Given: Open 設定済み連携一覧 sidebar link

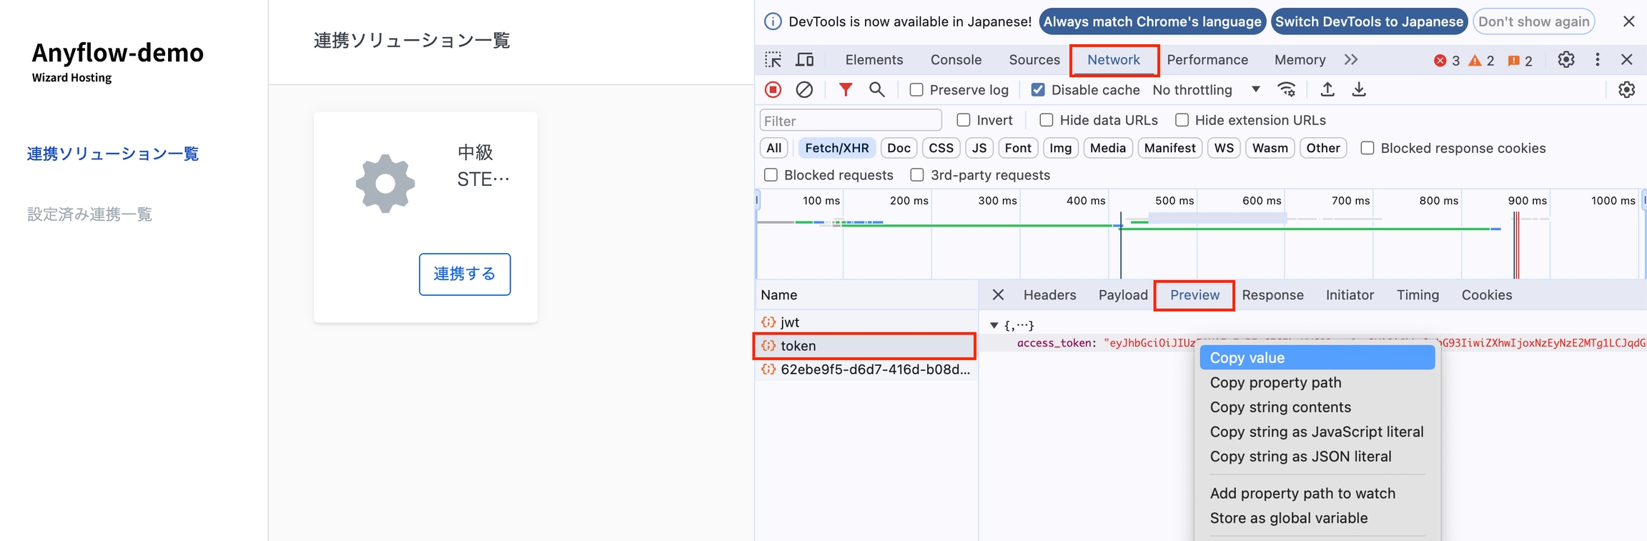Looking at the screenshot, I should [x=90, y=214].
